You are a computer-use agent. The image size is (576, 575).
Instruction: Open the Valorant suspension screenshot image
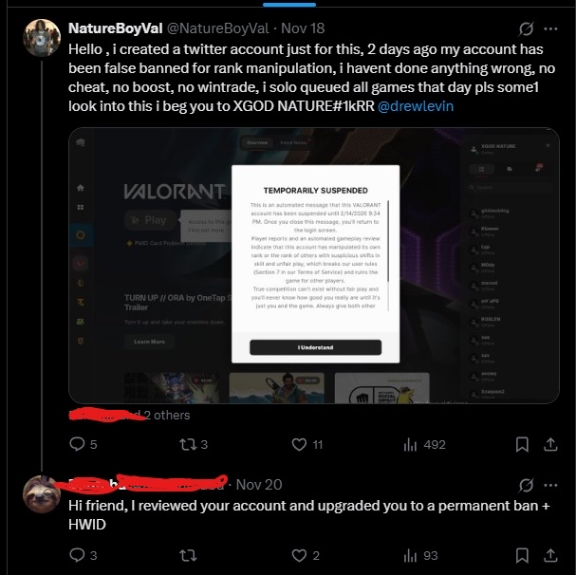[x=314, y=266]
